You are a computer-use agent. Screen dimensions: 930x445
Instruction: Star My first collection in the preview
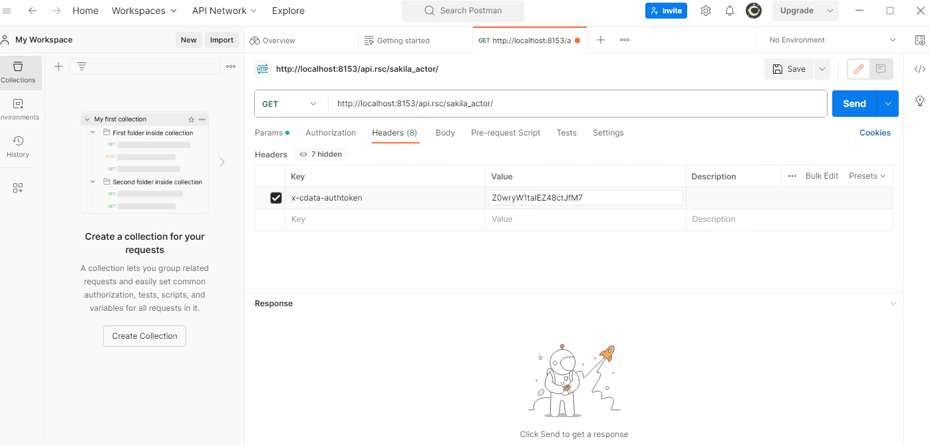point(192,120)
